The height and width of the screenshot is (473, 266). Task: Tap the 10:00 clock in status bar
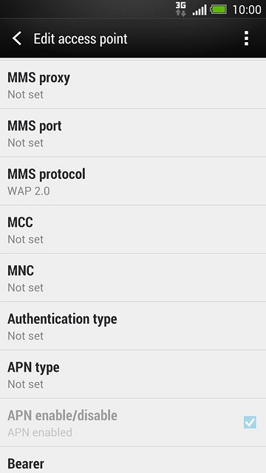click(x=247, y=10)
